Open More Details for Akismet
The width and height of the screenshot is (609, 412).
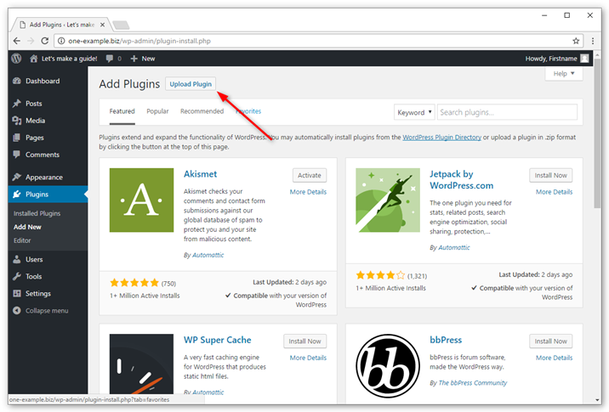pyautogui.click(x=308, y=192)
